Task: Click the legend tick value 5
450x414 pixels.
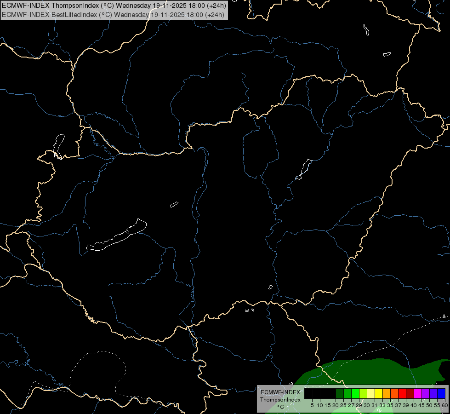Action: click(x=312, y=405)
